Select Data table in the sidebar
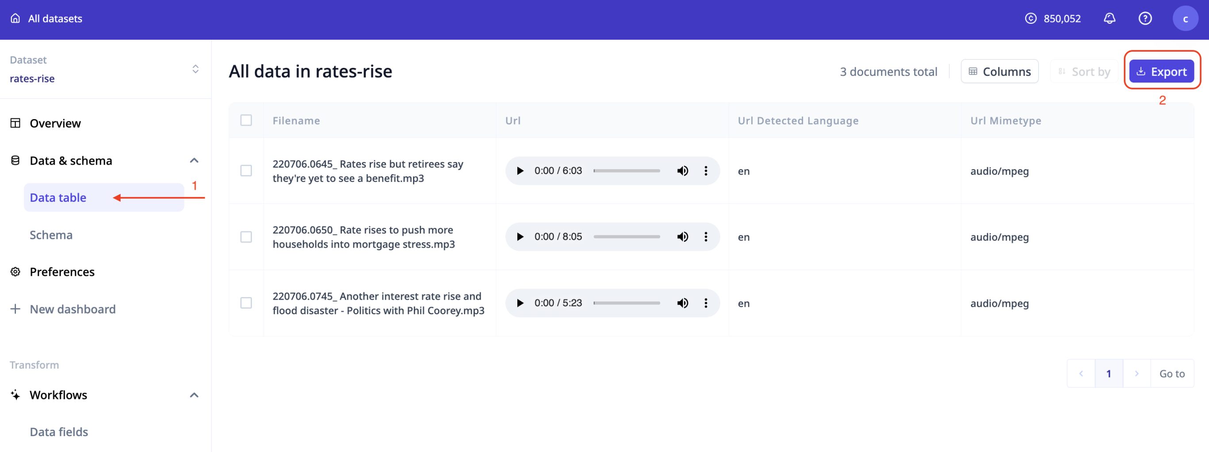This screenshot has width=1209, height=452. [104, 197]
